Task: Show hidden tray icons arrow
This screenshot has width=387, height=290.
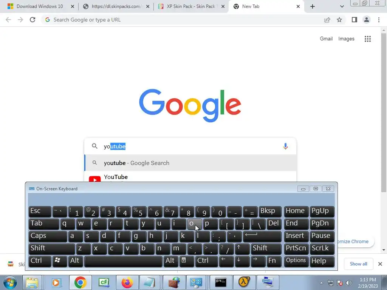Action: click(321, 283)
